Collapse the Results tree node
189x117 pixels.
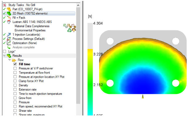pos(5,56)
